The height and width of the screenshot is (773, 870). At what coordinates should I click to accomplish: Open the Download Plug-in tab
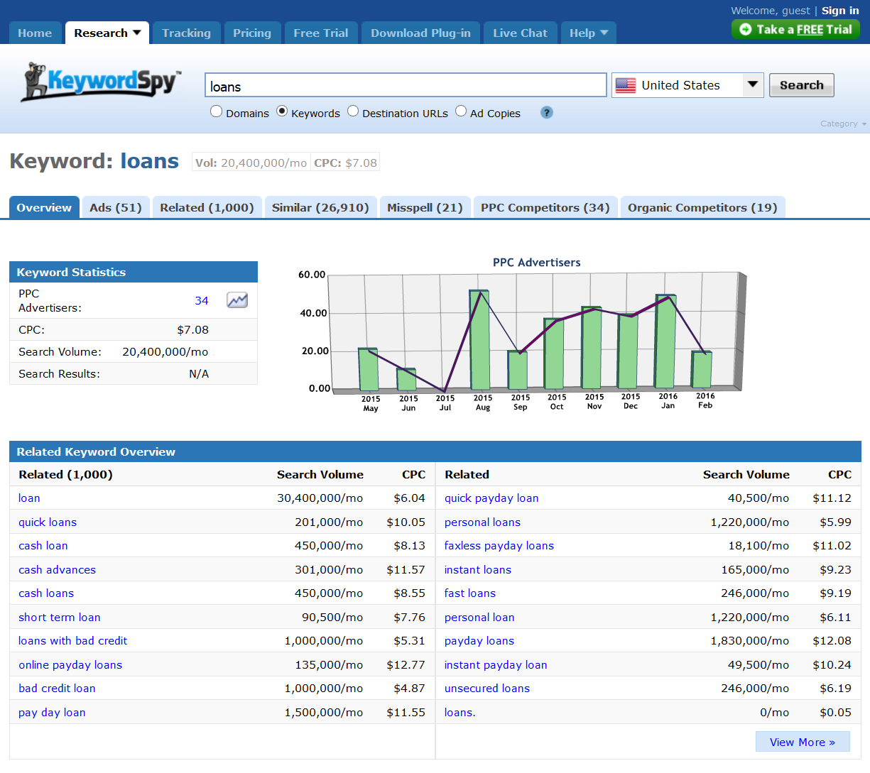pyautogui.click(x=420, y=33)
